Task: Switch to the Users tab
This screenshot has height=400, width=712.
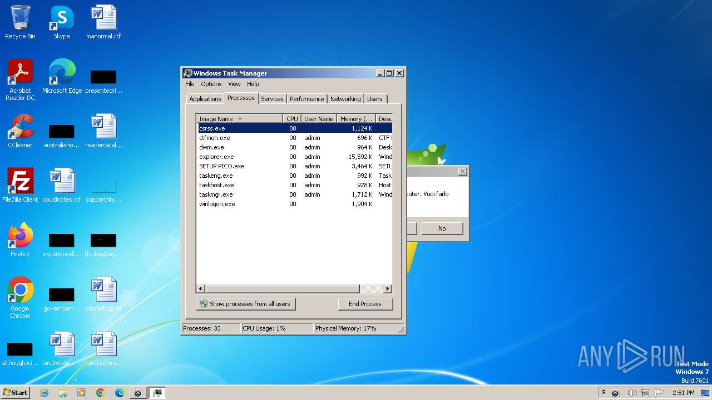Action: point(375,99)
